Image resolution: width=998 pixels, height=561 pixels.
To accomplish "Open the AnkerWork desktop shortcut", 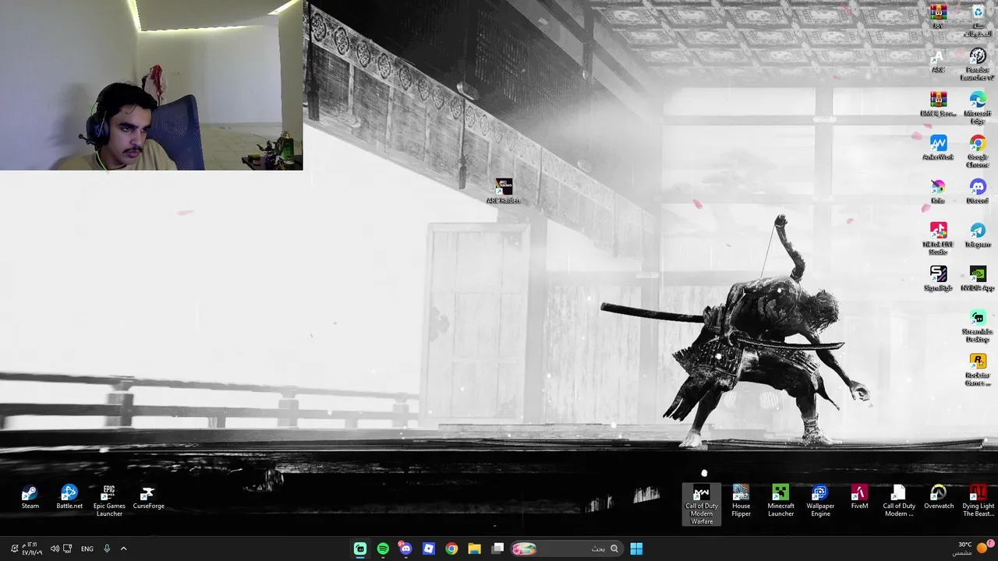I will [x=938, y=147].
